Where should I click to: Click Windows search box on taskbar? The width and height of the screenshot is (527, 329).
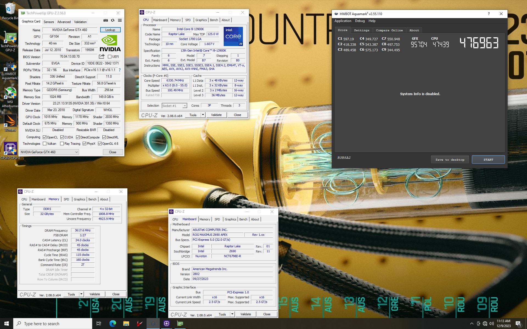click(53, 324)
